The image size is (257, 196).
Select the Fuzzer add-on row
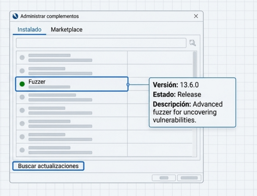point(71,84)
